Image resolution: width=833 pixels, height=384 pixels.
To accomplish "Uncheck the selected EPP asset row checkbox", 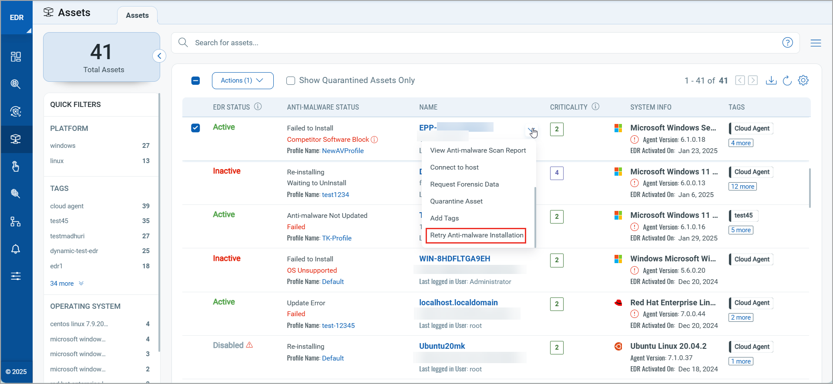I will (x=195, y=128).
